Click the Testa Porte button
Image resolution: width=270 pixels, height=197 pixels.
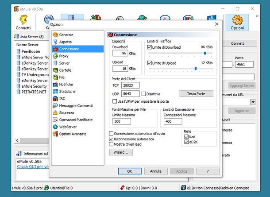[x=196, y=94]
